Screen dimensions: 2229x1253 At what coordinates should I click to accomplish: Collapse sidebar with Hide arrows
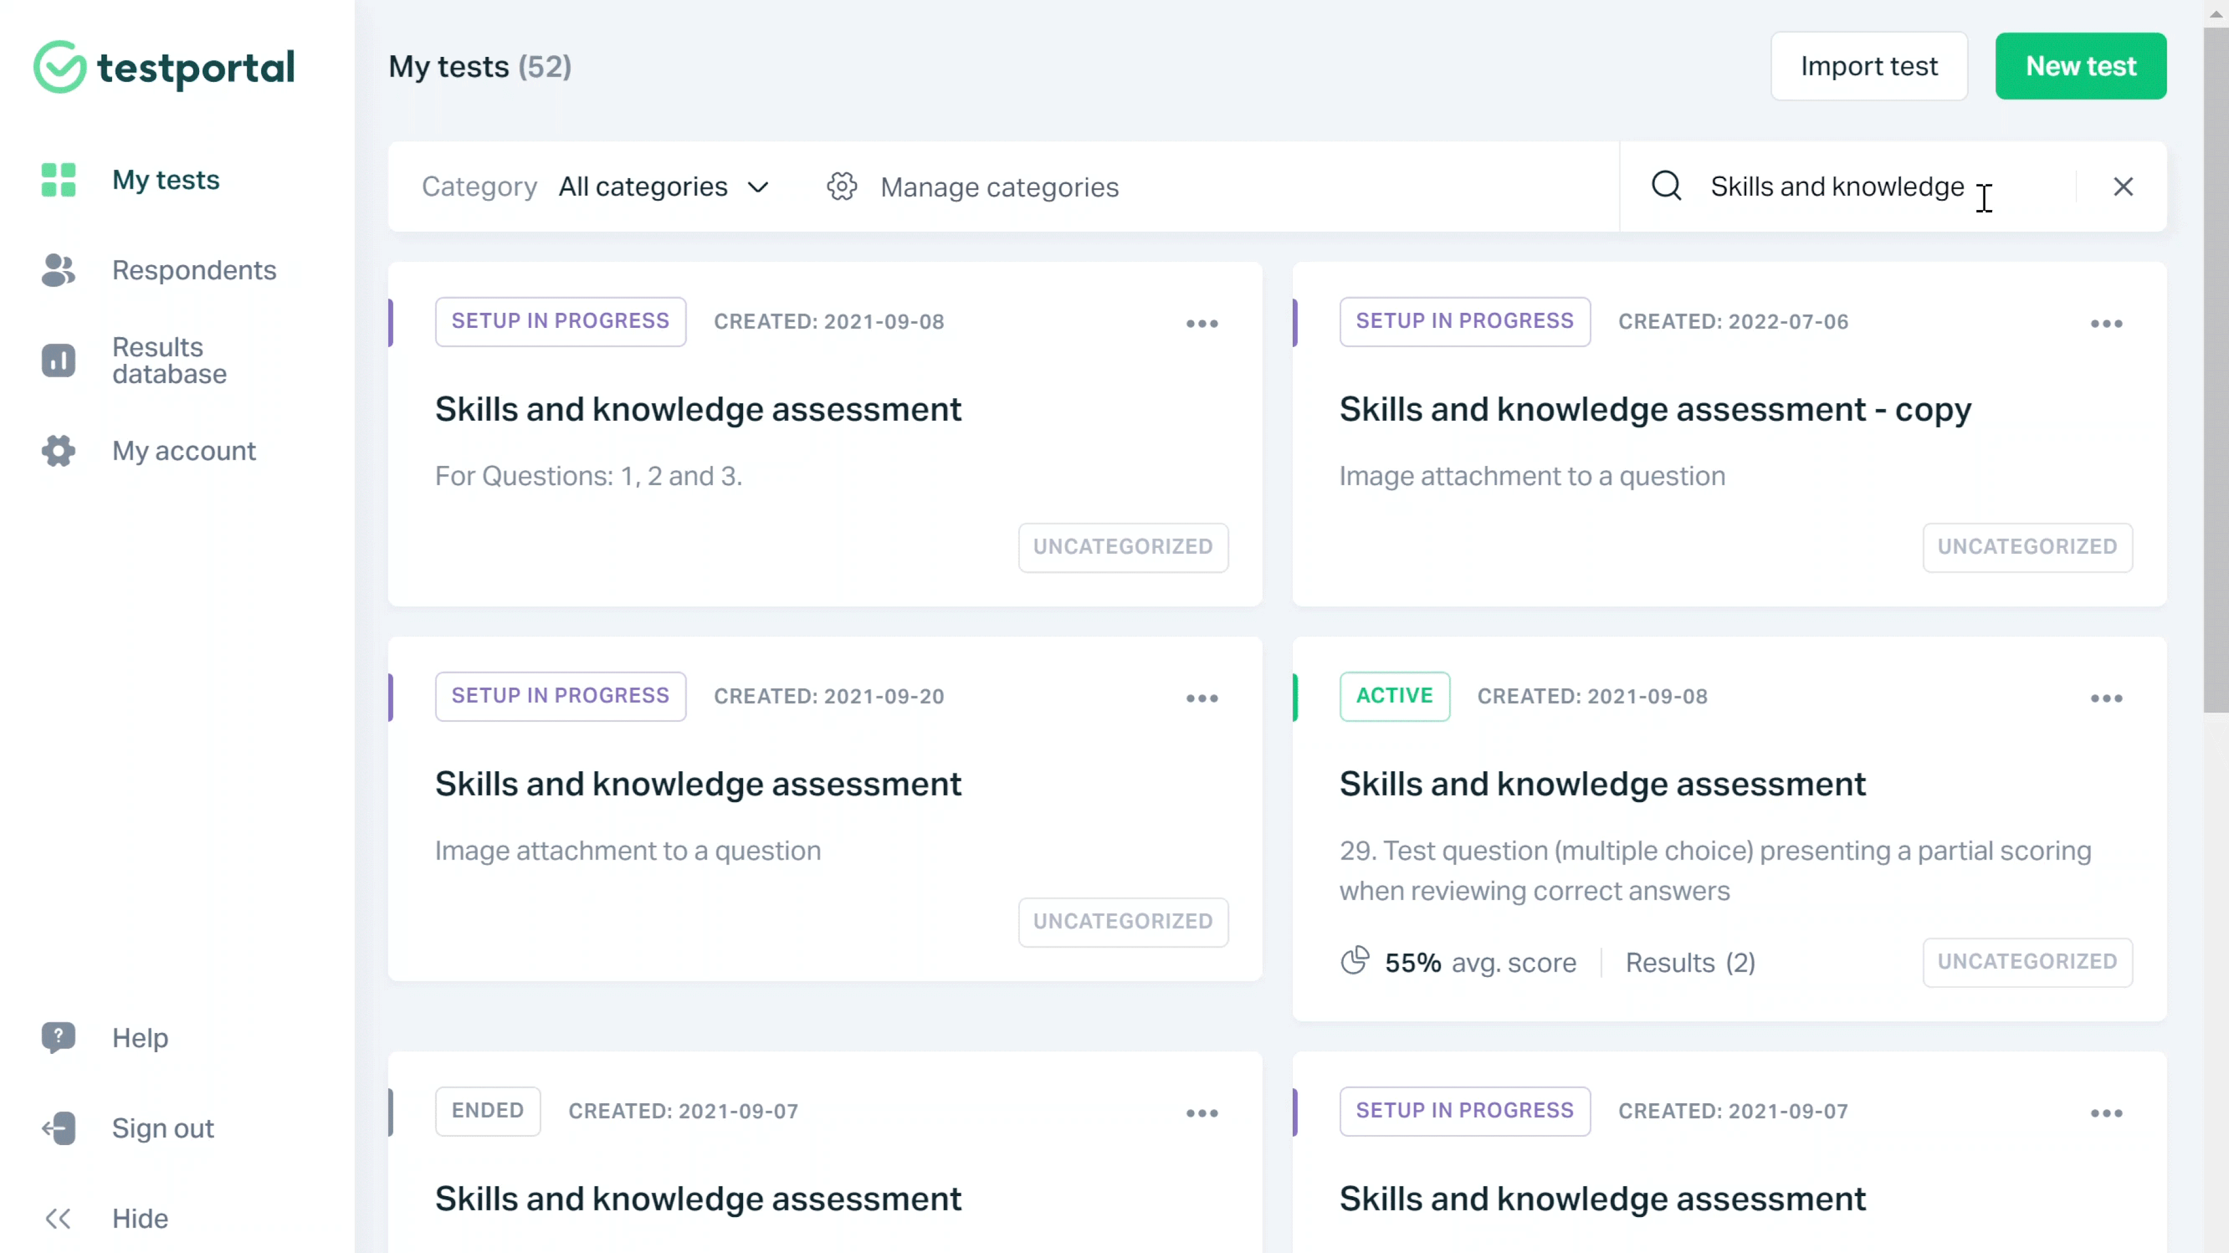click(58, 1218)
